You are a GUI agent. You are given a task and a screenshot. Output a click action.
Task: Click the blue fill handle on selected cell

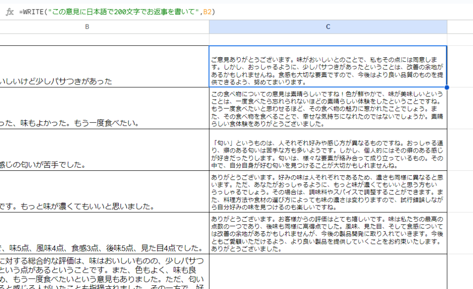click(x=447, y=87)
